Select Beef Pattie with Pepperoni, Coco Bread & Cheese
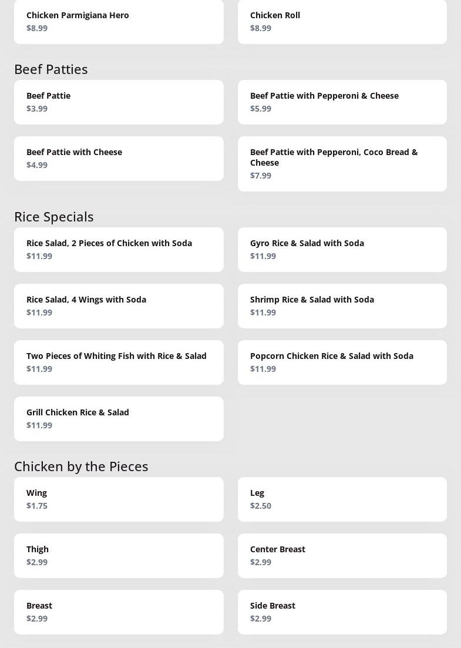The width and height of the screenshot is (461, 648). [x=342, y=163]
